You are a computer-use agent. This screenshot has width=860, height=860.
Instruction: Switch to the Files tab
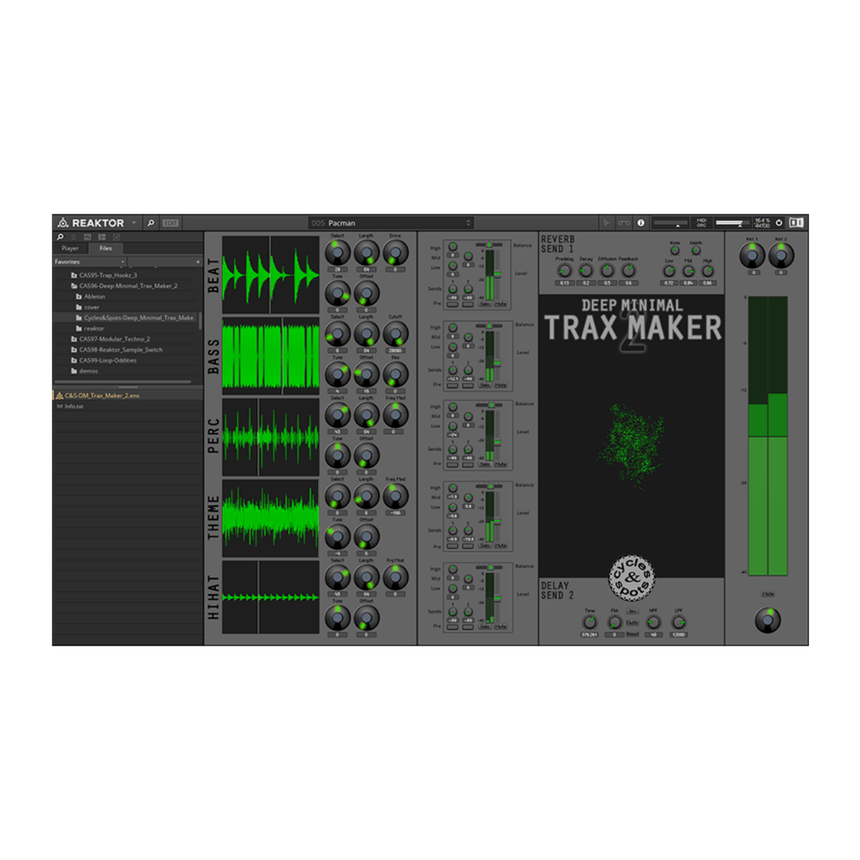(105, 249)
